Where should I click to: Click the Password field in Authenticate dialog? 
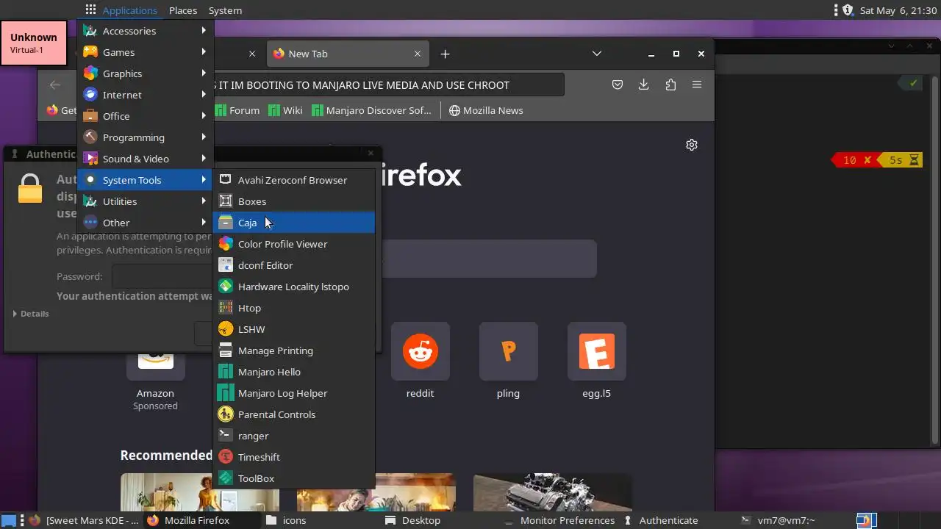163,276
